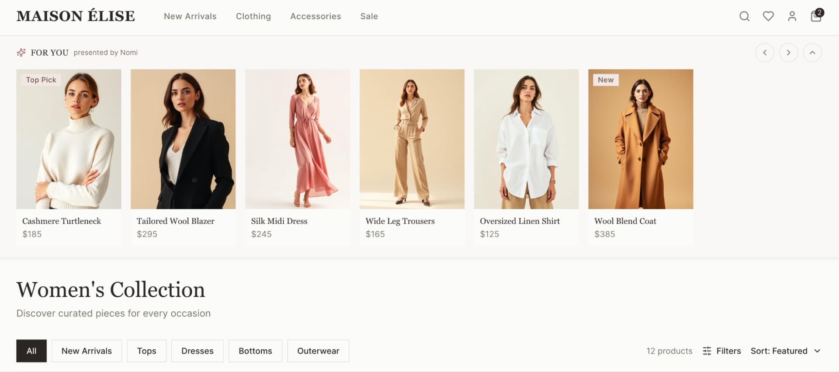839x372 pixels.
Task: Click the Silk Midi Dress title
Action: [x=279, y=221]
